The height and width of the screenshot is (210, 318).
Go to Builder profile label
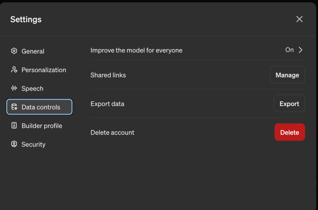coord(42,126)
